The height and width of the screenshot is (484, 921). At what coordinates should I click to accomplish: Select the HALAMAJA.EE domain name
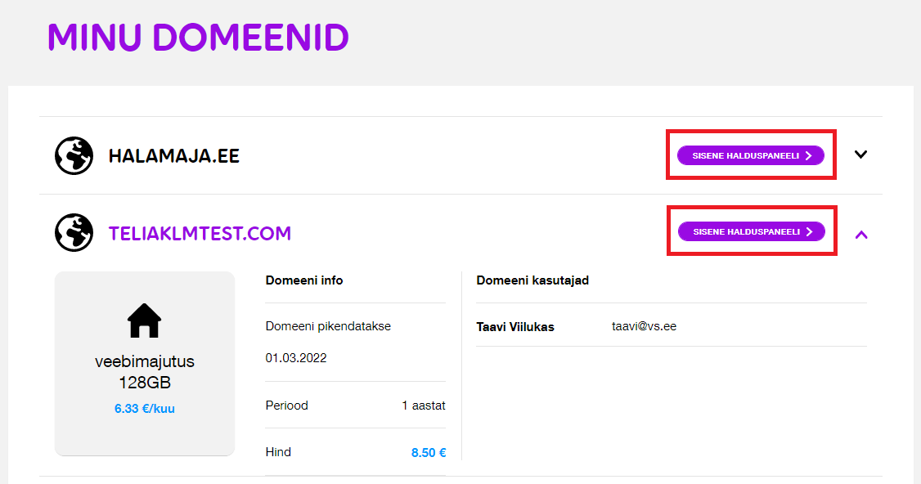tap(174, 156)
